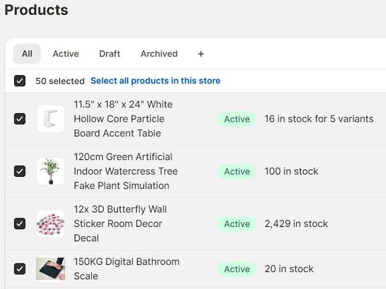Deselect the Digital Bathroom Scale checkbox
The width and height of the screenshot is (386, 289).
[20, 269]
